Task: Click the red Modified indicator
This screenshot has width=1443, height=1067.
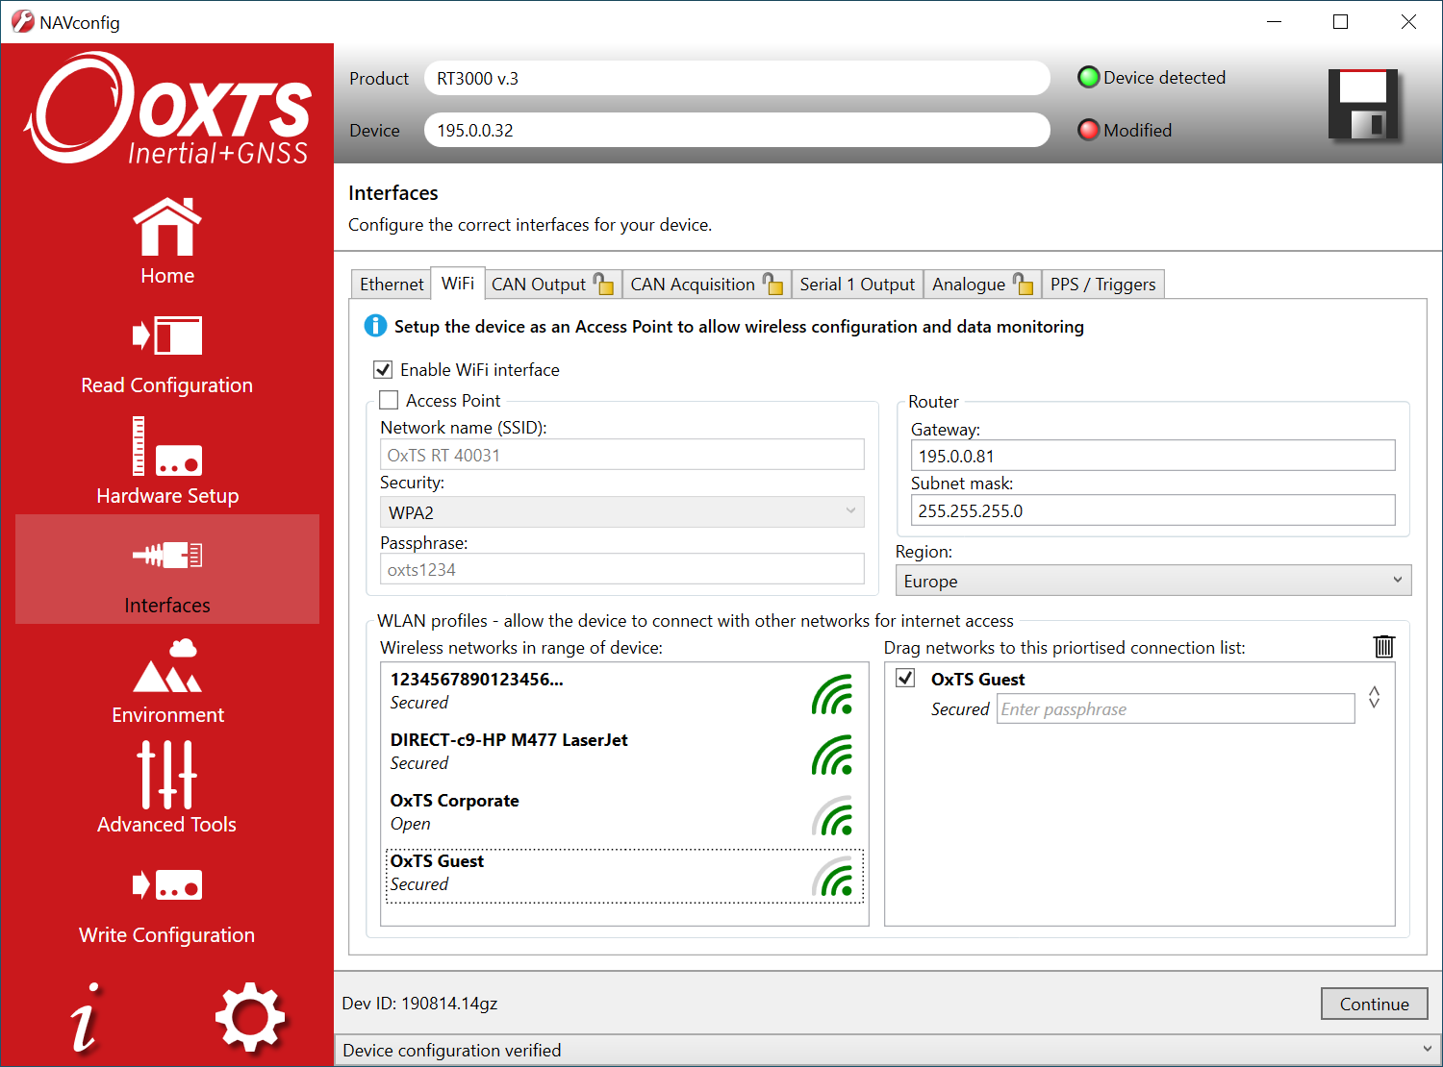Action: pos(1088,130)
